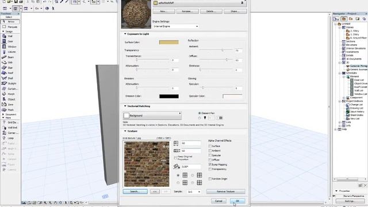Select the Door tool
This screenshot has height=207, width=368.
pos(10,41)
